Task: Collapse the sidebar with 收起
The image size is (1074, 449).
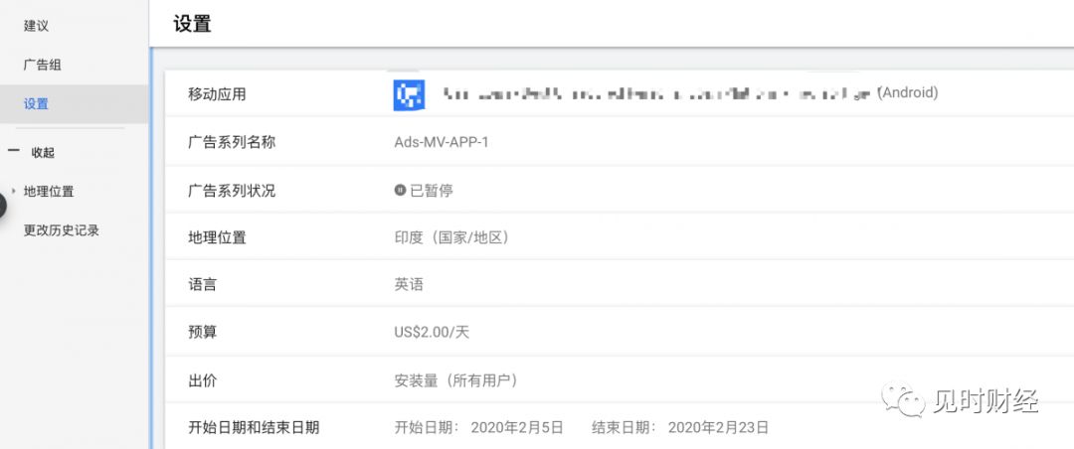Action: [43, 153]
